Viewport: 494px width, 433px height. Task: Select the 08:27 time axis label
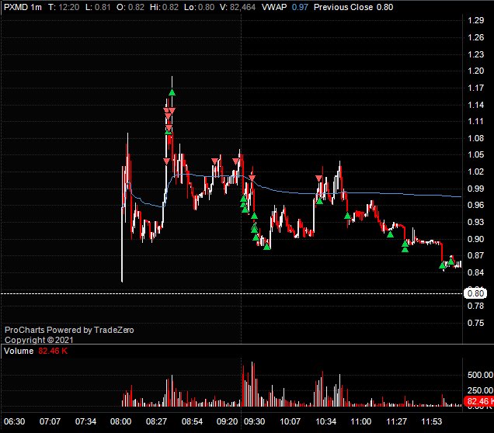[157, 421]
